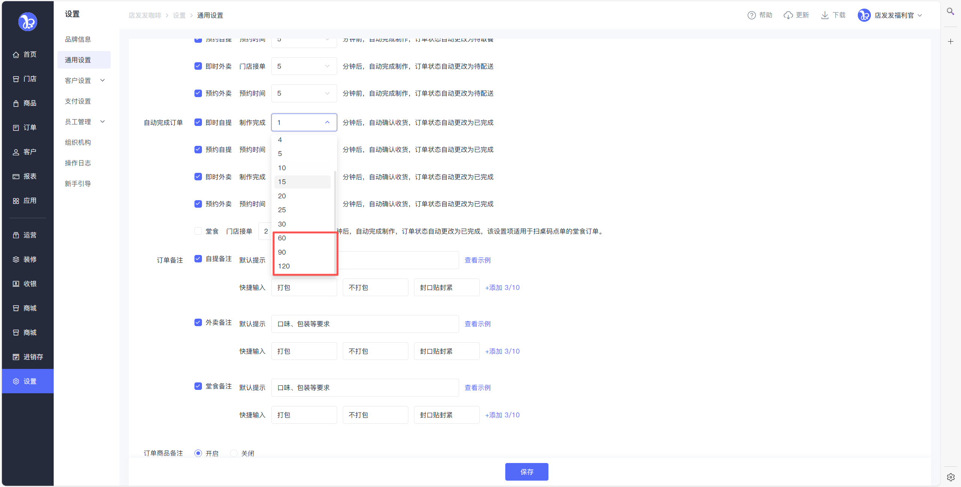Click the 堂食备注 默认提示 input field

coord(365,388)
